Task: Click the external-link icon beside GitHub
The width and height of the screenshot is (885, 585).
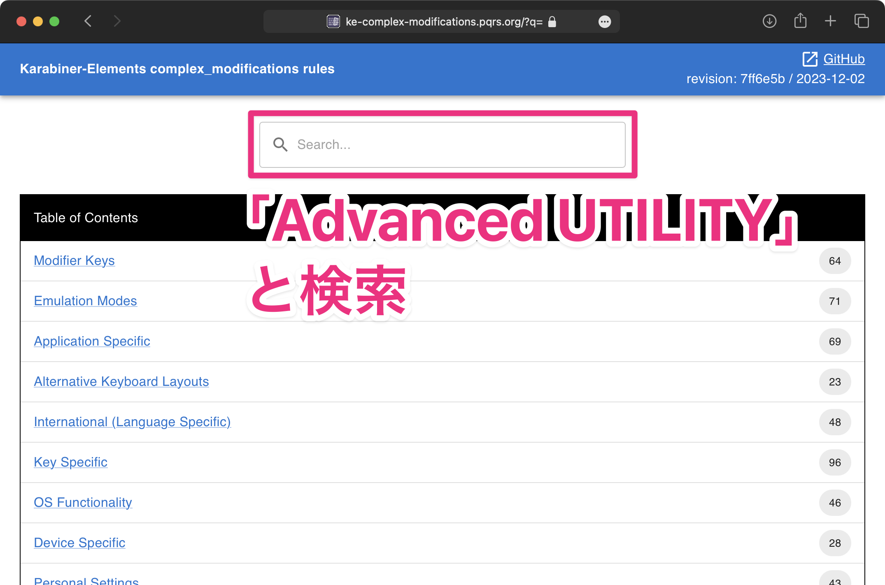Action: (x=810, y=59)
